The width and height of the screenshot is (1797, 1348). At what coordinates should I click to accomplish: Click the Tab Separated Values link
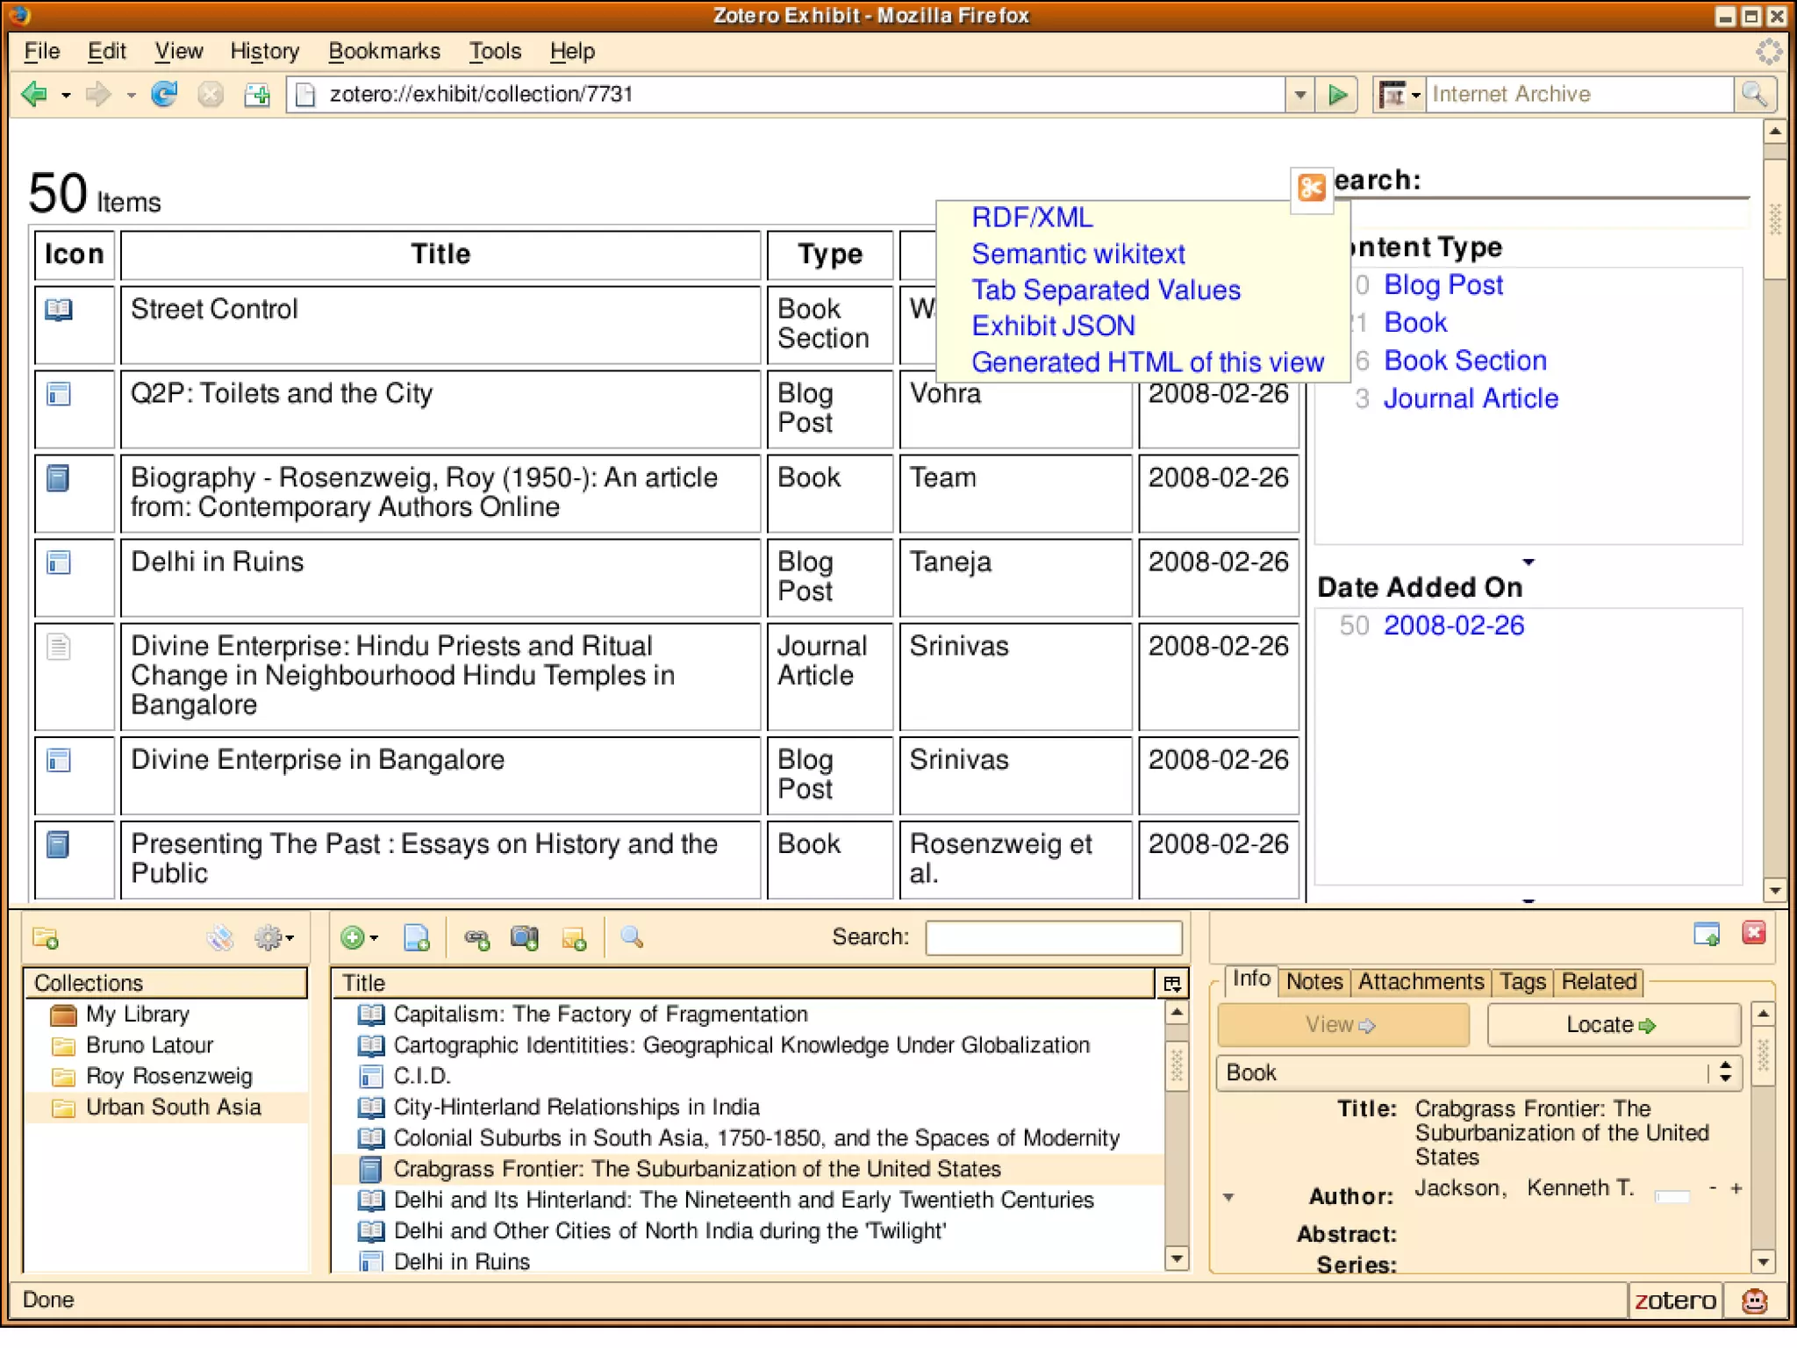tap(1106, 290)
